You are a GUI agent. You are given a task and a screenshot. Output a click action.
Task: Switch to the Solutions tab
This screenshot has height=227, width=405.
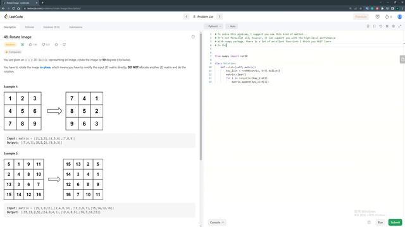tap(51, 27)
